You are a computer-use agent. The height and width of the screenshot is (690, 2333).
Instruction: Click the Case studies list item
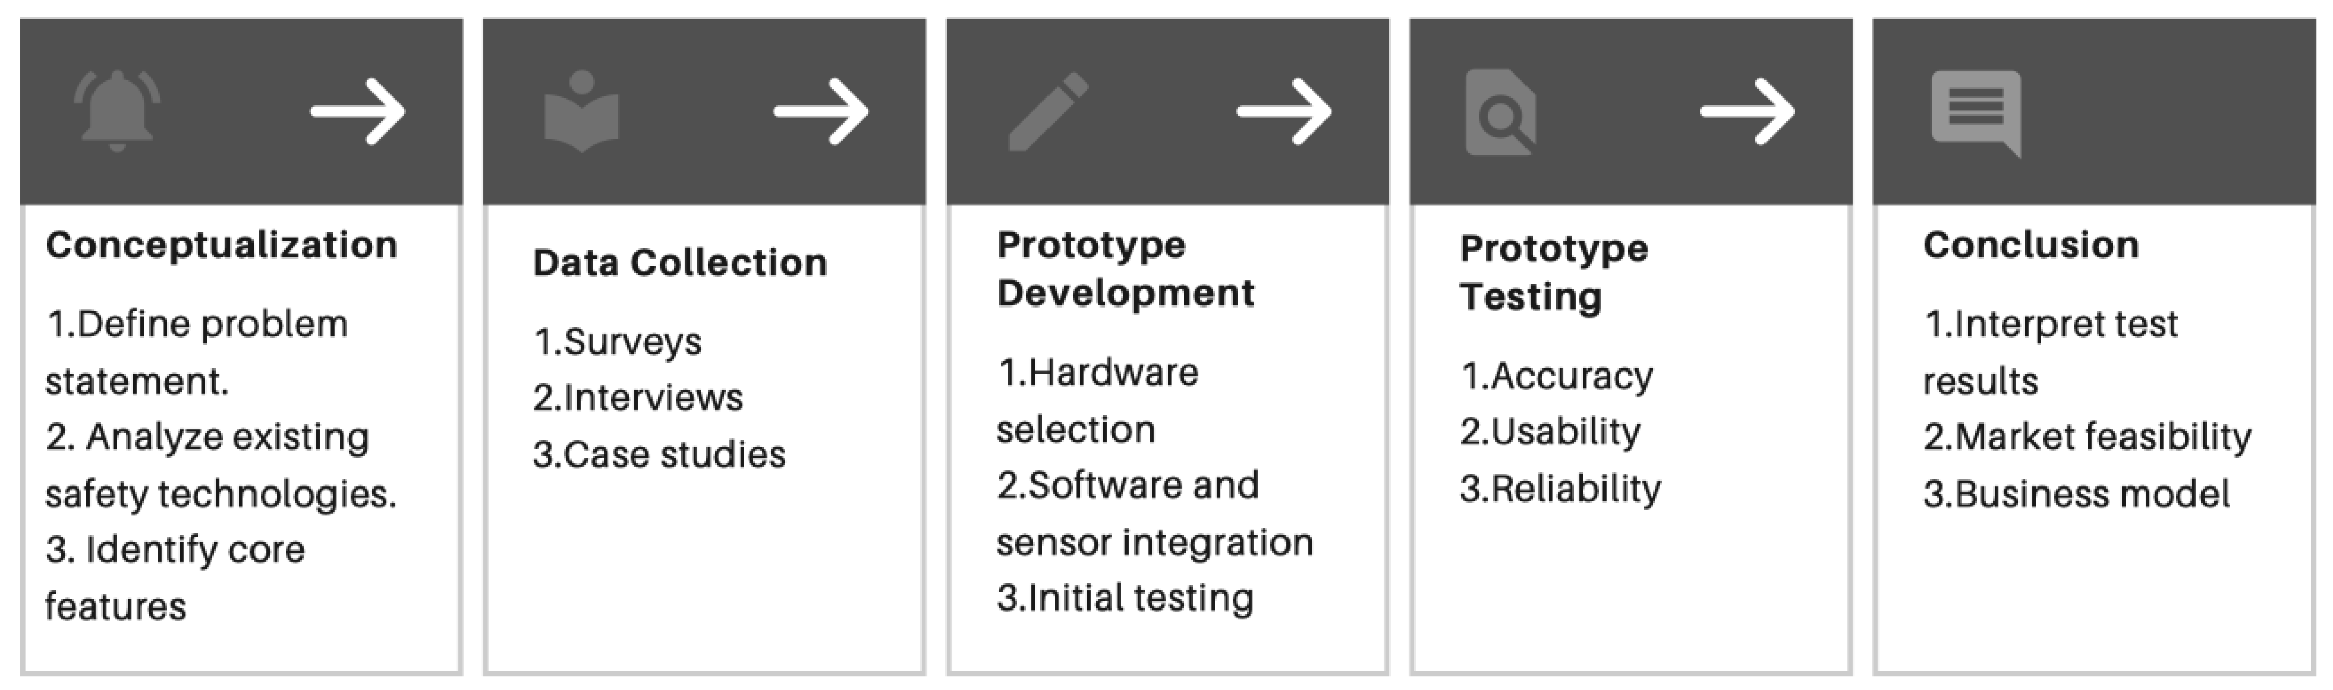click(659, 454)
